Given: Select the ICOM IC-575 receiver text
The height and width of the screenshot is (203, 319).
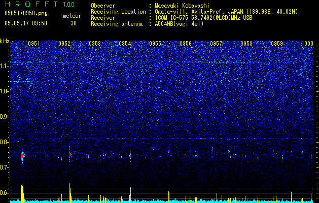Looking at the screenshot, I should tap(203, 18).
